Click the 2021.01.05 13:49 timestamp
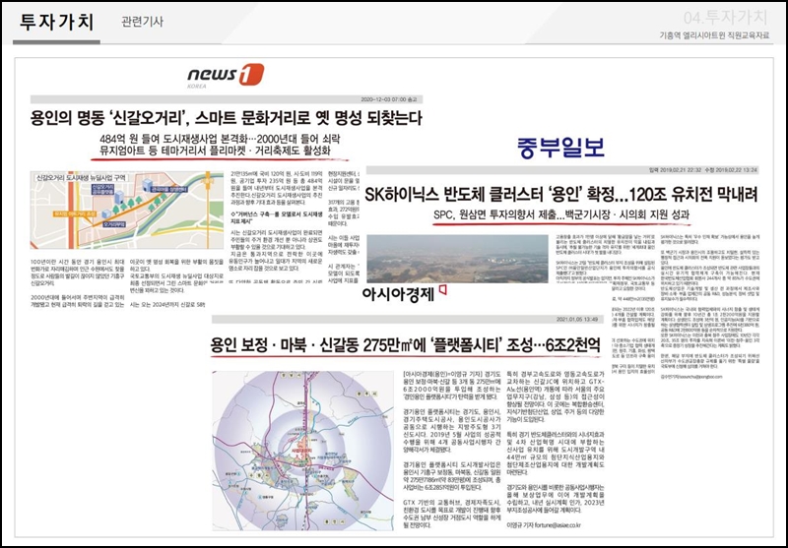Viewport: 788px width, 548px height. coord(577,319)
